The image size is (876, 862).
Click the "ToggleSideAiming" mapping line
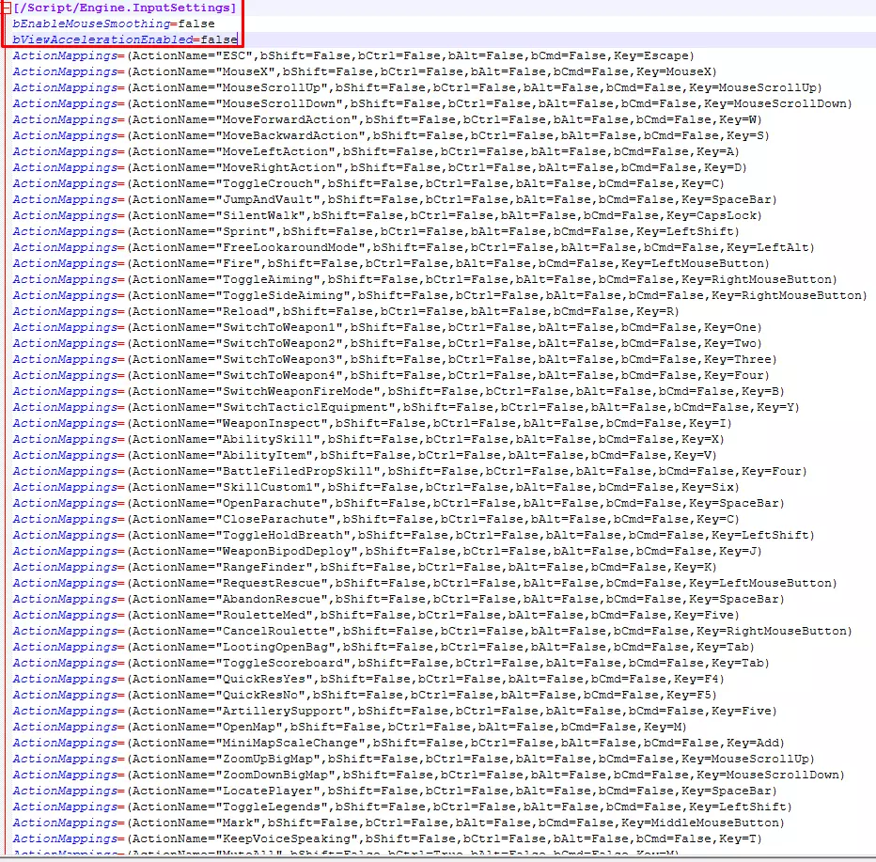[x=440, y=295]
